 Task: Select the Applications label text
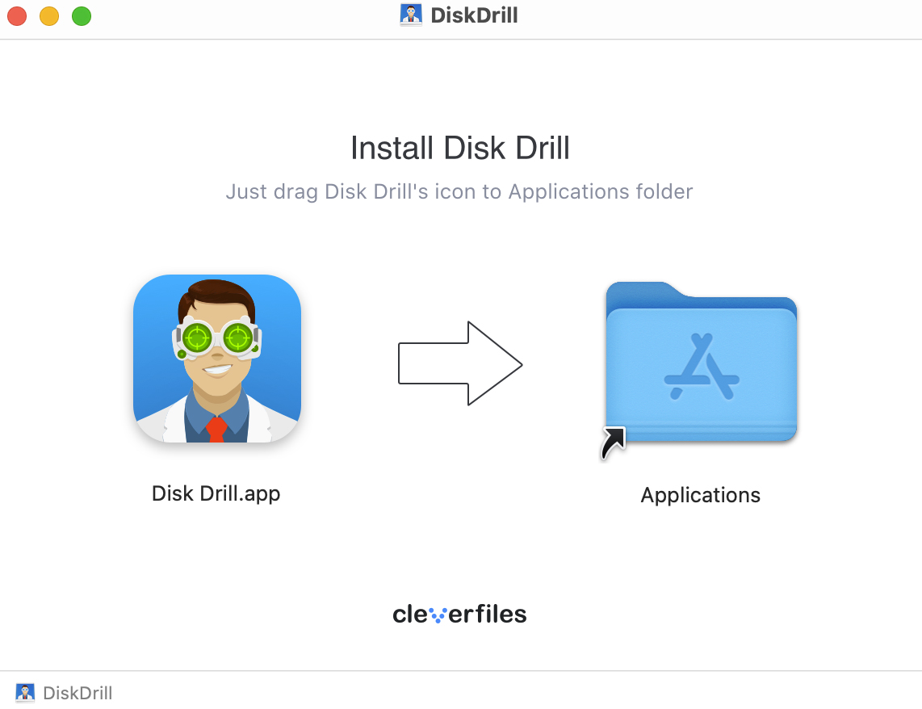pyautogui.click(x=700, y=495)
